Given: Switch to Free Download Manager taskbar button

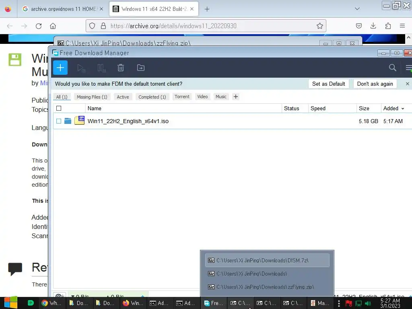Looking at the screenshot, I should (x=213, y=303).
